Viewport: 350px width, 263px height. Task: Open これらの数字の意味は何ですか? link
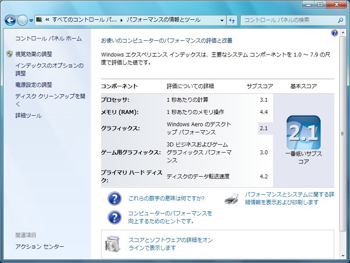(x=166, y=199)
